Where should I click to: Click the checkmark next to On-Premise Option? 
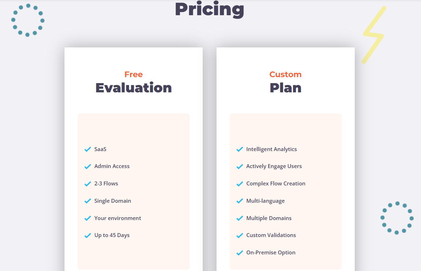click(240, 253)
